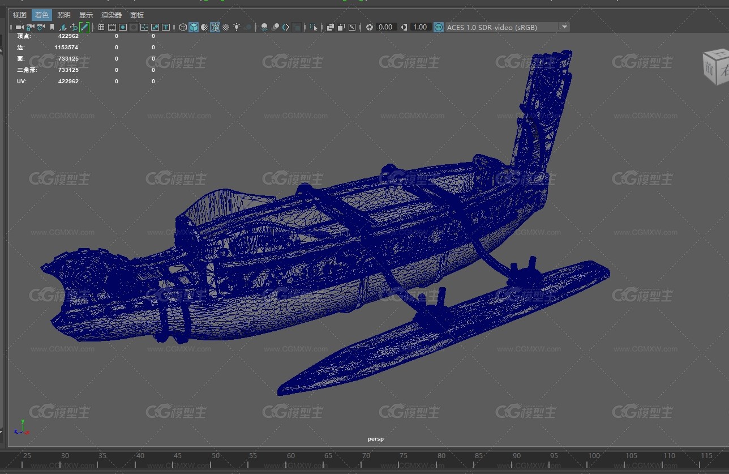Click the Select Camera icon
The height and width of the screenshot is (474, 729).
point(19,27)
